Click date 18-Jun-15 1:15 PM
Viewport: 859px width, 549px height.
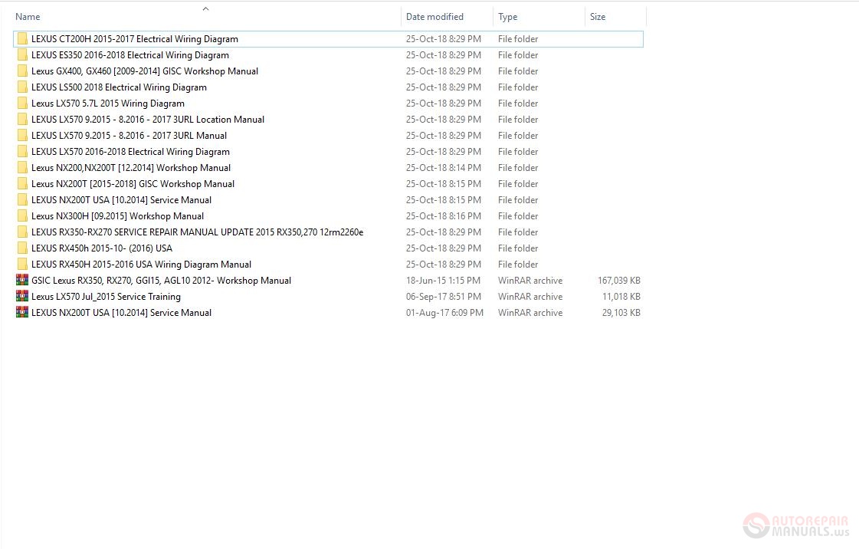pos(443,281)
